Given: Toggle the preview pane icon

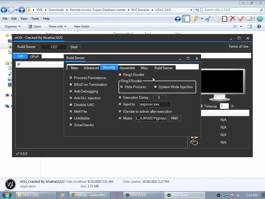Looking at the screenshot, I should [x=250, y=26].
